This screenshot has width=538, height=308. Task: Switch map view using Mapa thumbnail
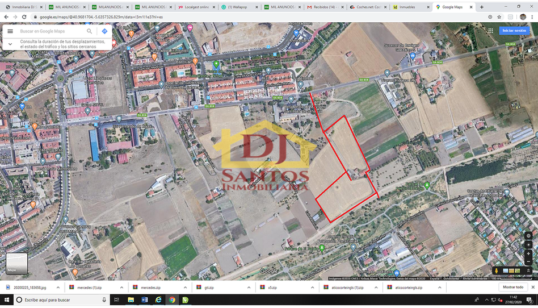coord(16,263)
